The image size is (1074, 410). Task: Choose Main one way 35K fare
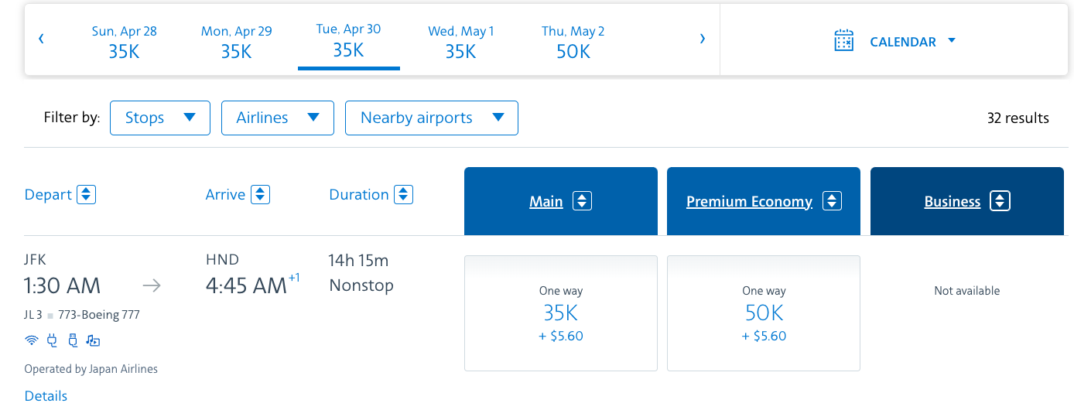561,313
